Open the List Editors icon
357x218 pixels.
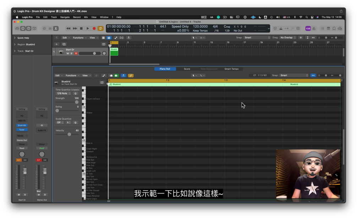coord(323,28)
